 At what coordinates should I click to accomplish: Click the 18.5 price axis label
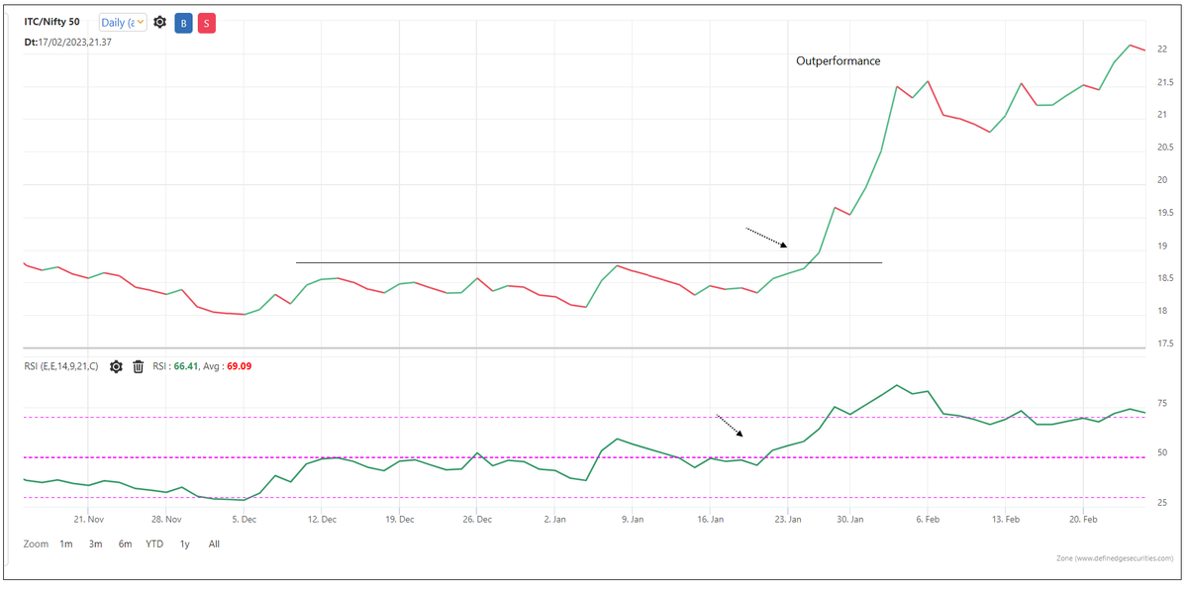point(1165,278)
